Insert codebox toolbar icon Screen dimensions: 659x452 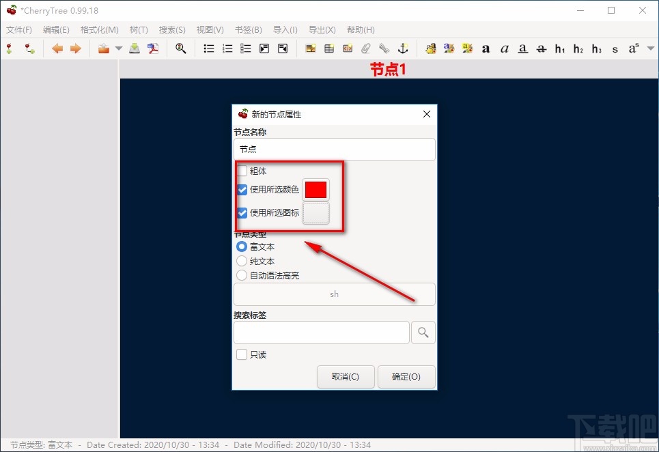348,48
